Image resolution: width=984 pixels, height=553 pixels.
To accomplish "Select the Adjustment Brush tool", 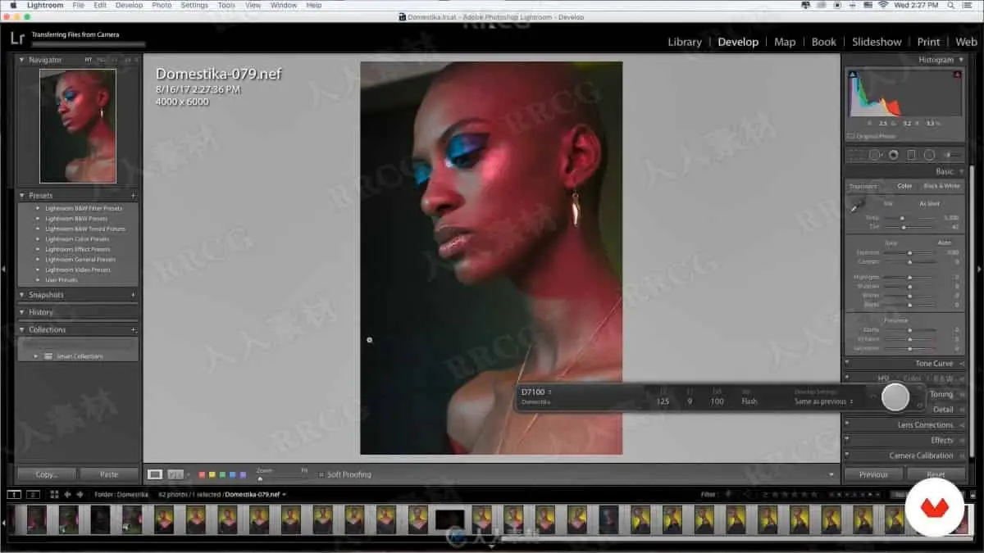I will tap(952, 155).
